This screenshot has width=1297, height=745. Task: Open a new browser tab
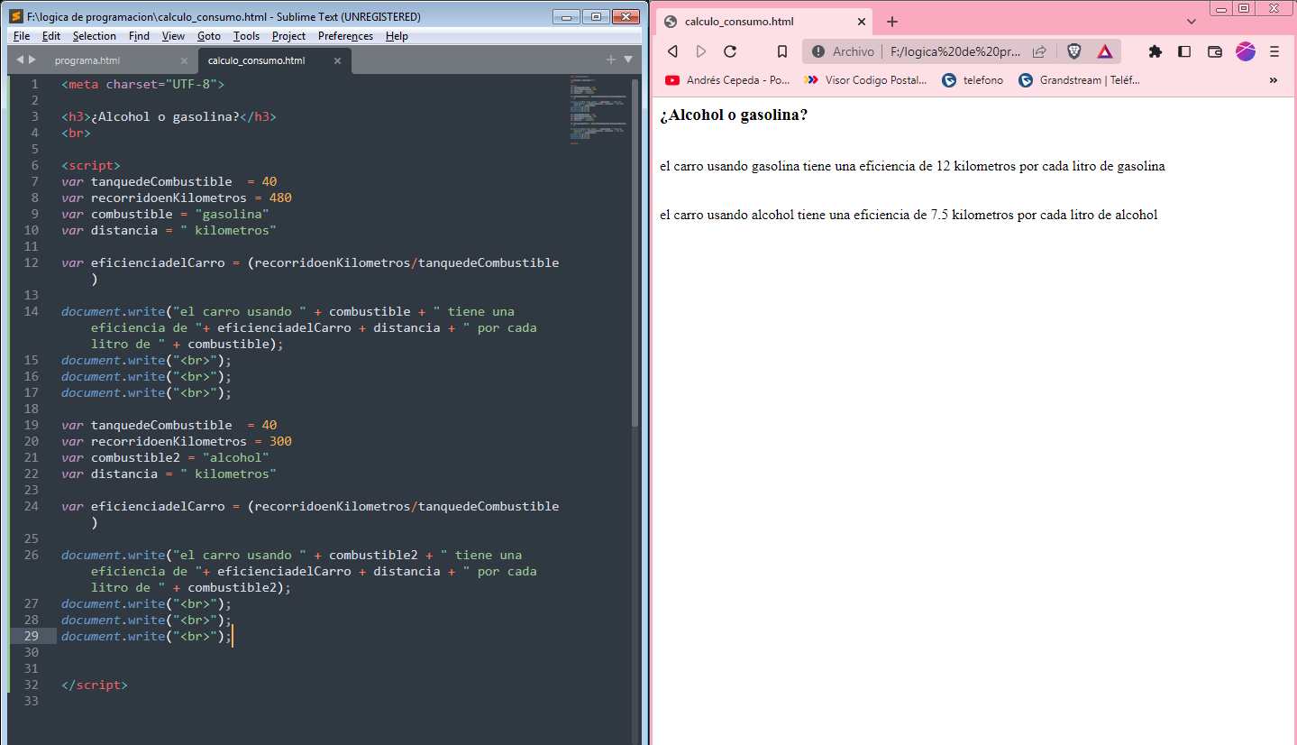pyautogui.click(x=892, y=22)
